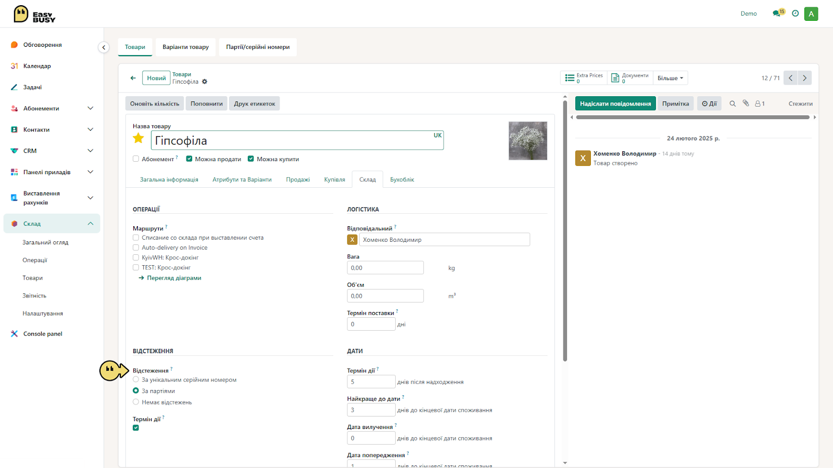Open the Відповідальний user dropdown field
The width and height of the screenshot is (833, 468).
click(x=445, y=240)
